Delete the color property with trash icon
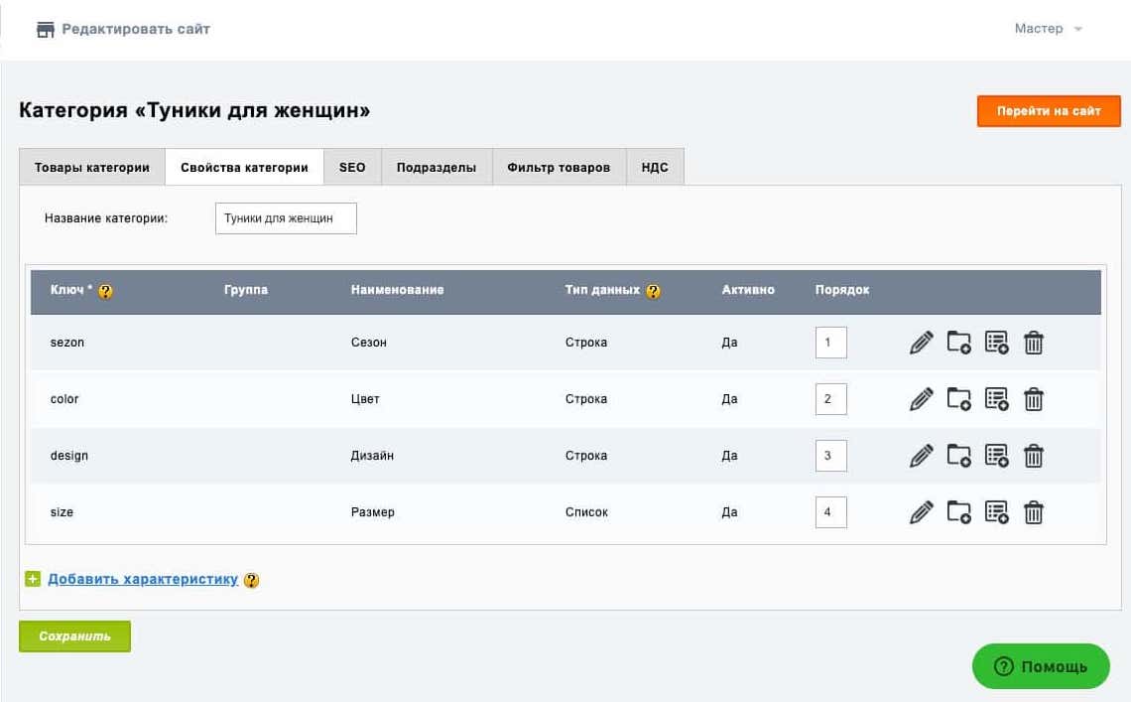Viewport: 1131px width, 702px height. tap(1034, 399)
